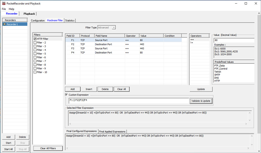Screen dimensions: 261x153
Task: Click the Validate & Update button
Action: [x=201, y=101]
